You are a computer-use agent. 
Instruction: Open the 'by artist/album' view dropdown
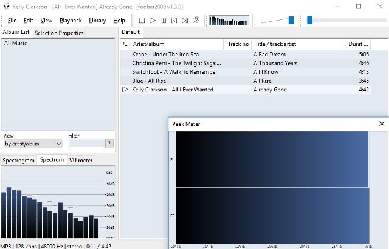[x=33, y=144]
